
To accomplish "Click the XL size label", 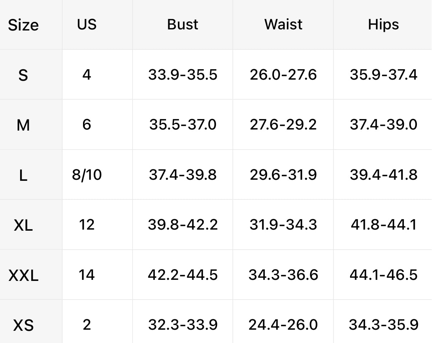I will pyautogui.click(x=23, y=225).
